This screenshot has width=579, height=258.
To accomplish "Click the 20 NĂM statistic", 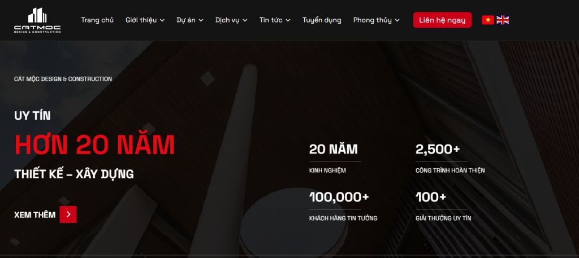I will (x=334, y=149).
